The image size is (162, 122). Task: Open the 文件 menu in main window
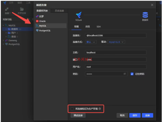pyautogui.click(x=11, y=3)
